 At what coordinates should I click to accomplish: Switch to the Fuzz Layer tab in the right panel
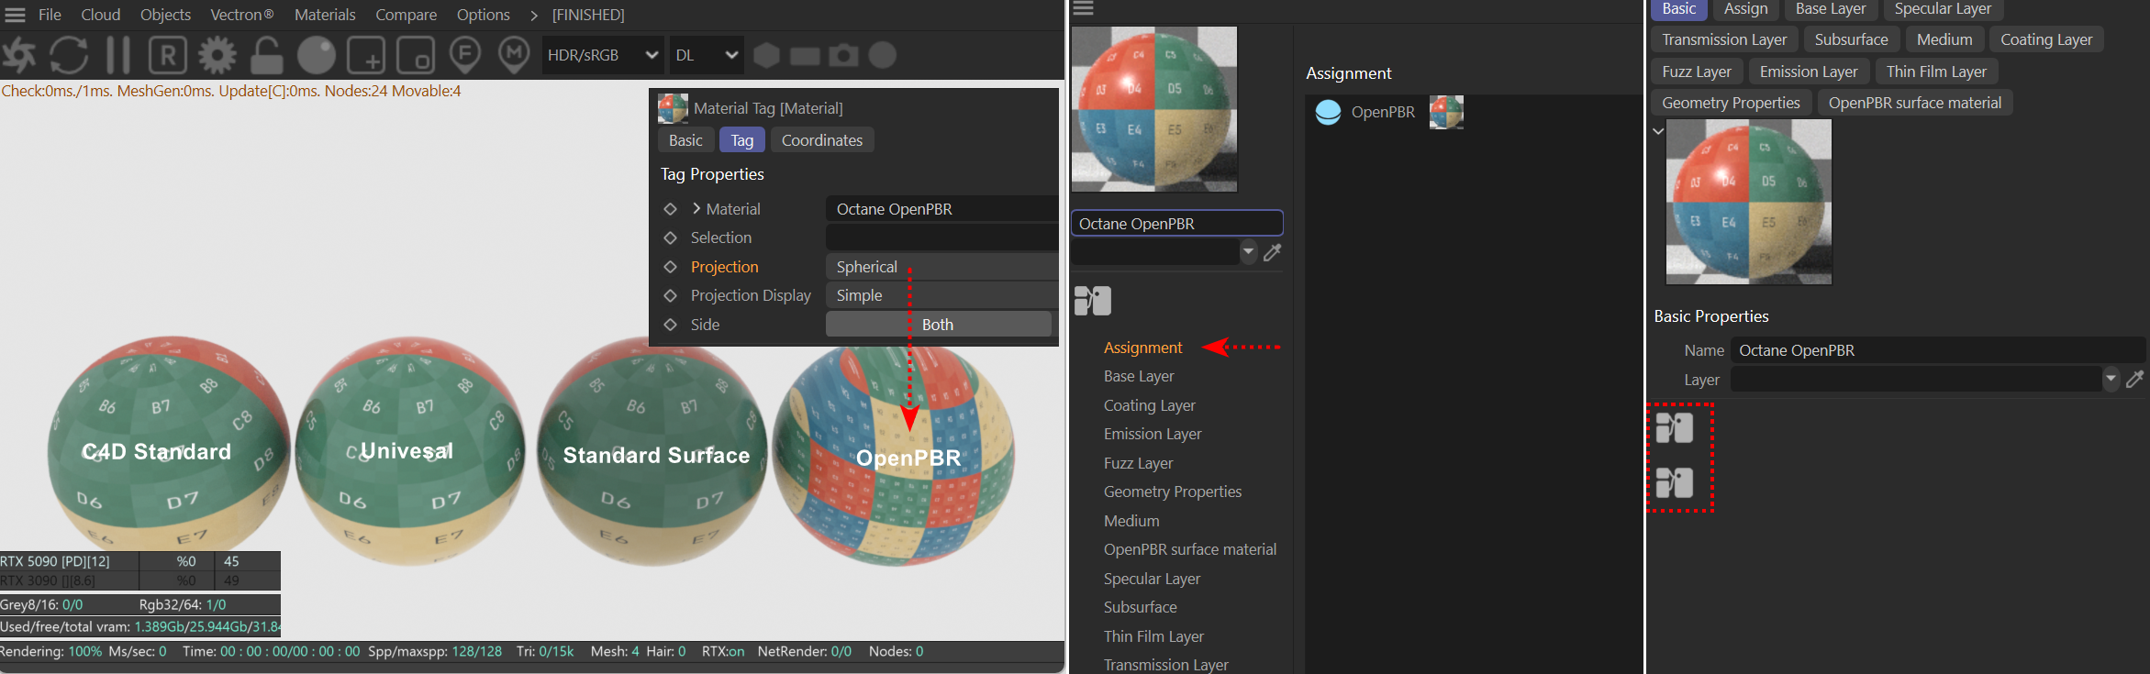tap(1697, 72)
